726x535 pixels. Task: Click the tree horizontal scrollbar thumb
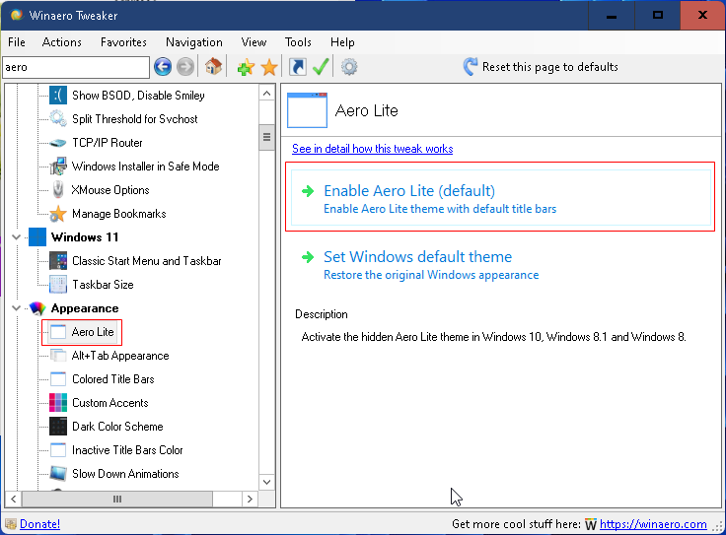[x=117, y=499]
